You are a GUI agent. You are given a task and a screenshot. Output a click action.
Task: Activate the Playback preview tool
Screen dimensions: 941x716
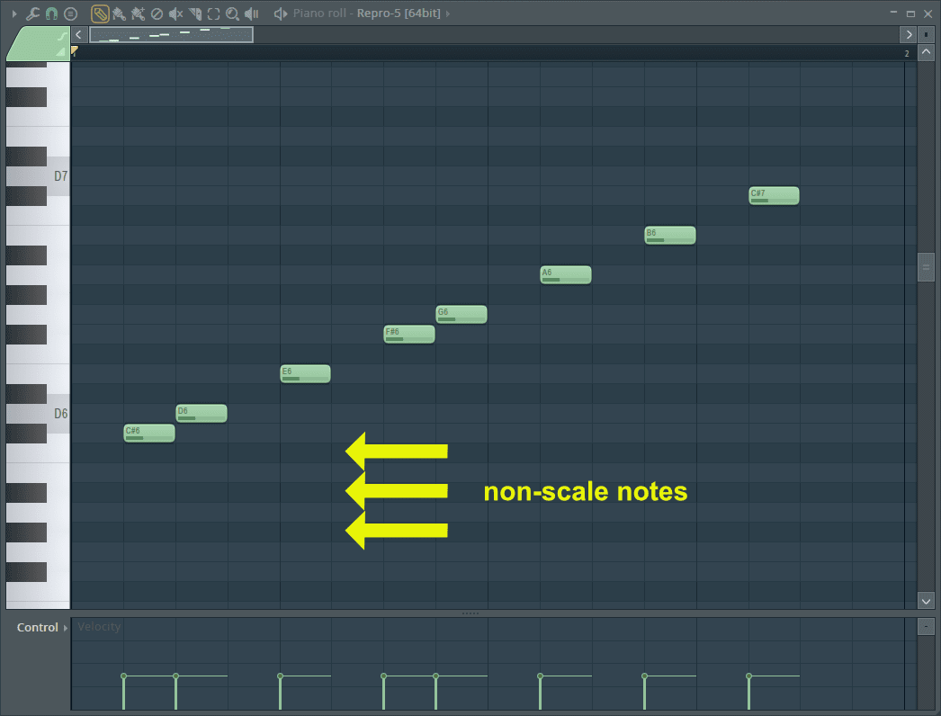(252, 13)
